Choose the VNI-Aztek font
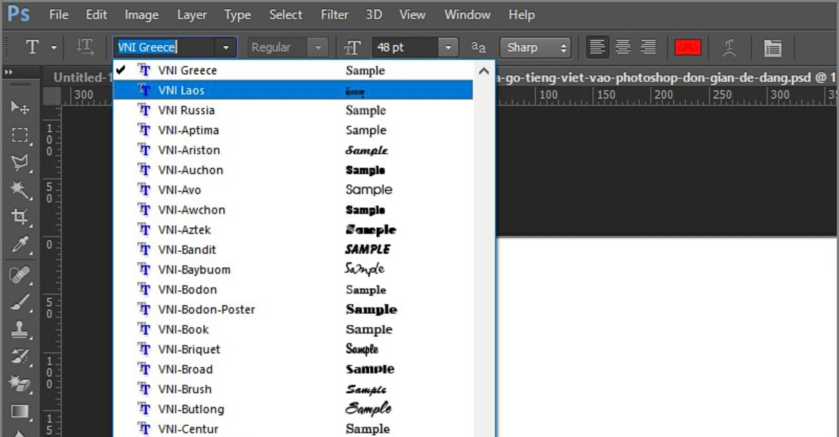Screen dimensions: 839x437 [x=294, y=230]
